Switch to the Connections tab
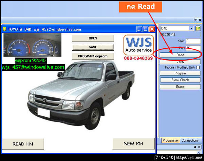The image size is (204, 161). [190, 140]
